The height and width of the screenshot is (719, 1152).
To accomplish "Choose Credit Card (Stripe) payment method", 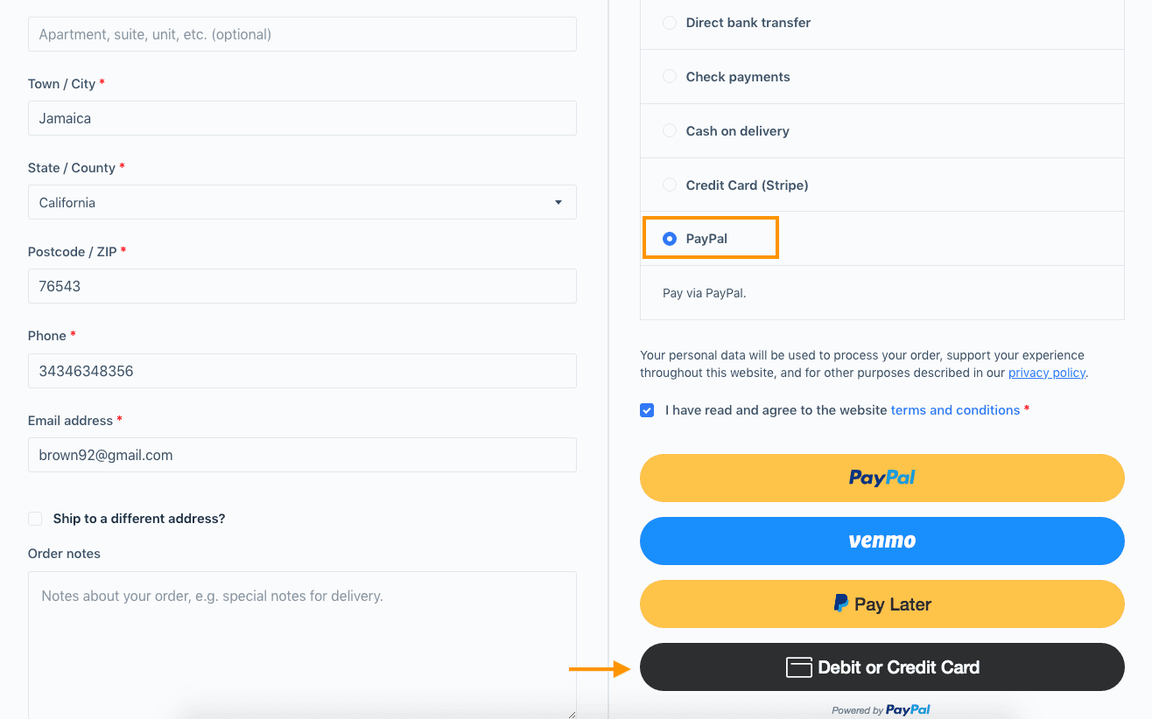I will point(670,185).
